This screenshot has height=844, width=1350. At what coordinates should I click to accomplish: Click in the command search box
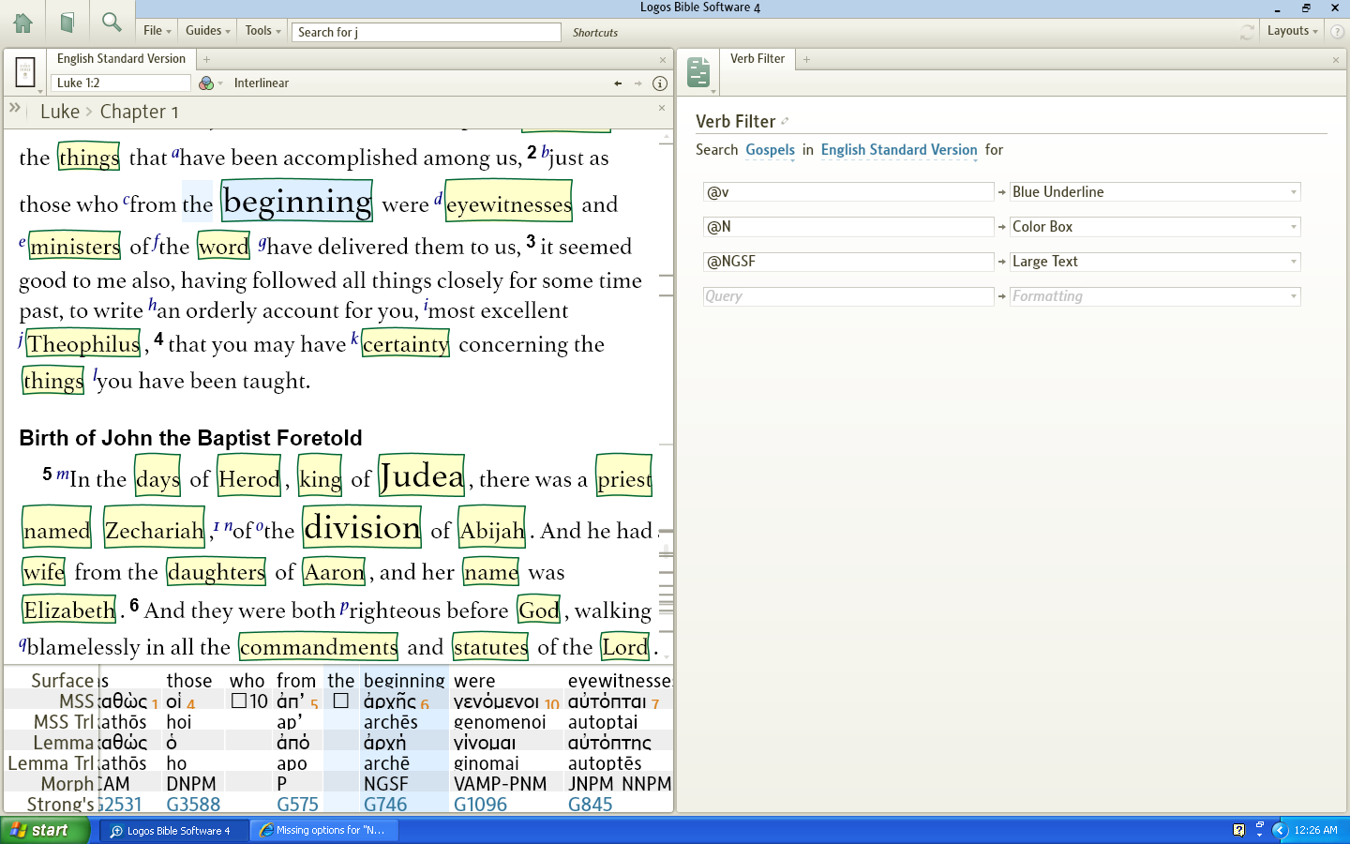[x=427, y=32]
